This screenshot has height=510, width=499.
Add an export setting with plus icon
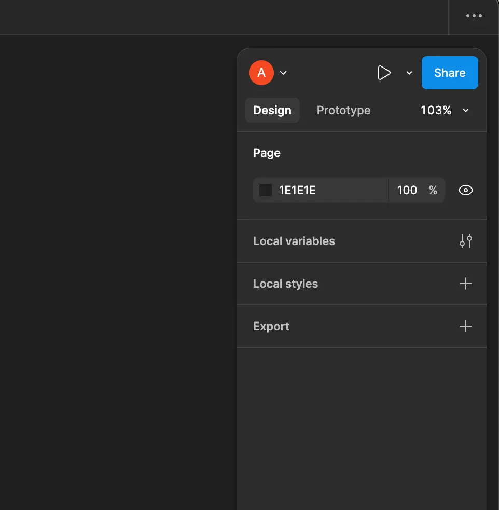[465, 326]
